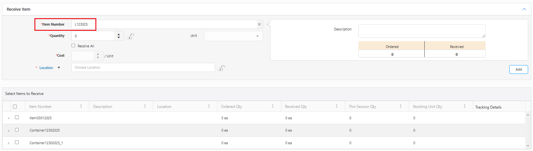Open the Unit dropdown
The height and width of the screenshot is (151, 533).
coord(233,36)
